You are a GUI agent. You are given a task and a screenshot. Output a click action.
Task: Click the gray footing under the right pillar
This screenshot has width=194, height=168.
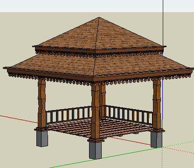click(156, 140)
